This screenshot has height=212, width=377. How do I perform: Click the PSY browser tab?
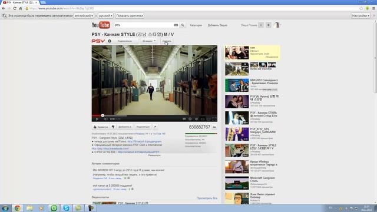[19, 2]
